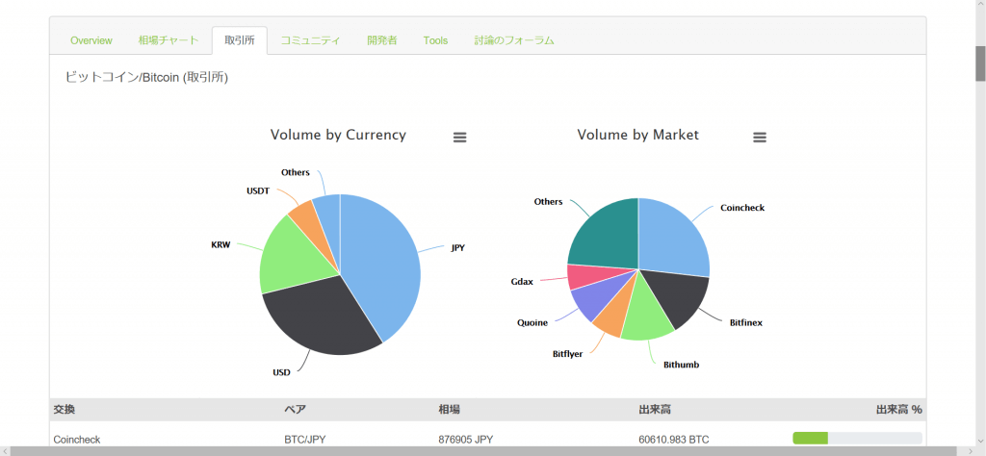Screen dimensions: 986x456
Task: Open the 討論のフォーラム tab
Action: pos(514,40)
